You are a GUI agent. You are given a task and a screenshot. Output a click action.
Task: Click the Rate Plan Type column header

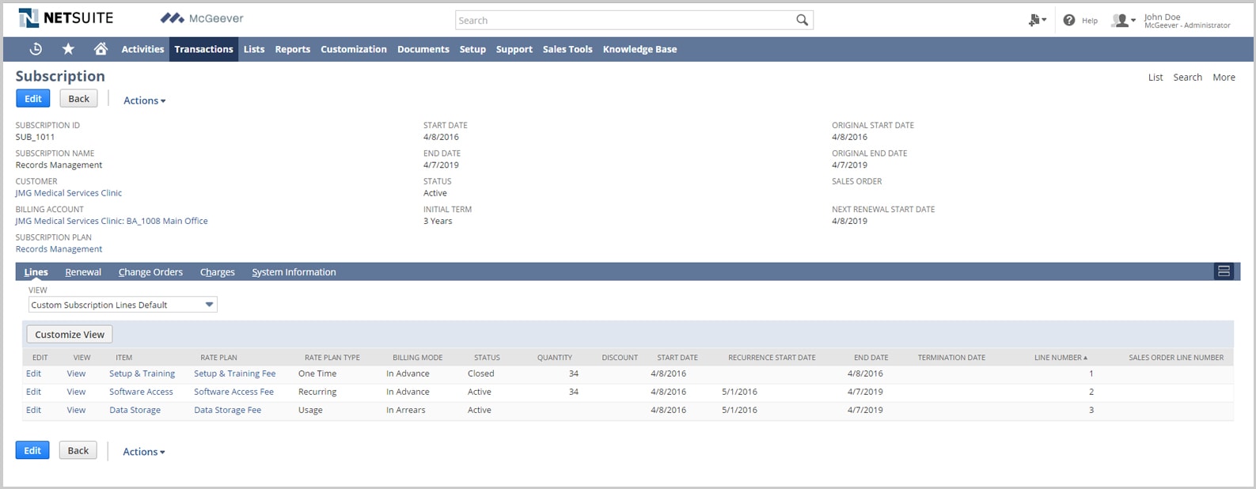332,358
